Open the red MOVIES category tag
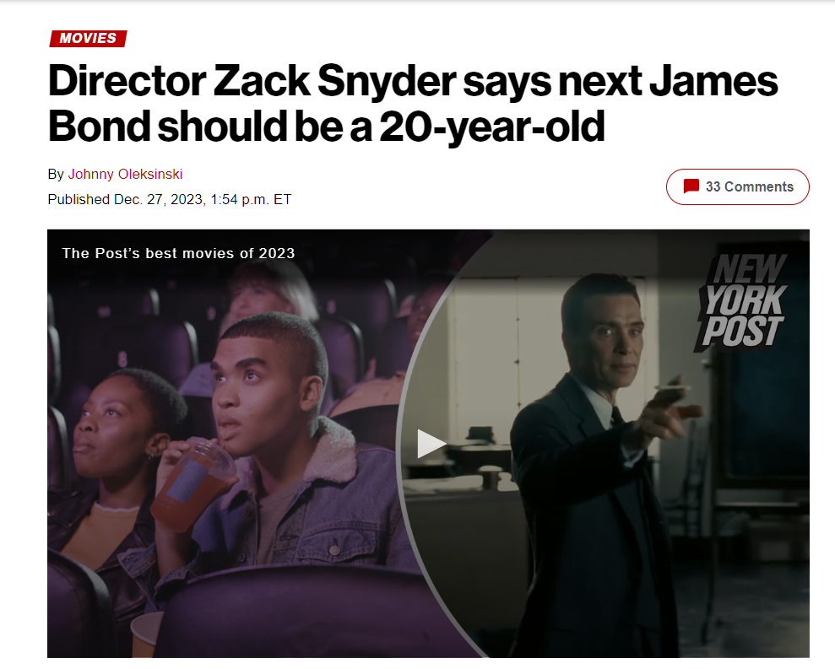 (88, 38)
